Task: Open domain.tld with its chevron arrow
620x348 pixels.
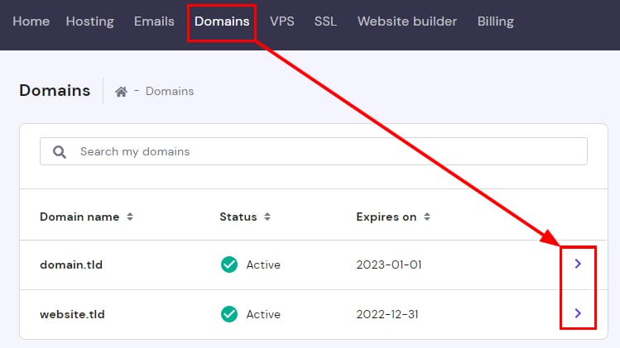Action: (578, 265)
